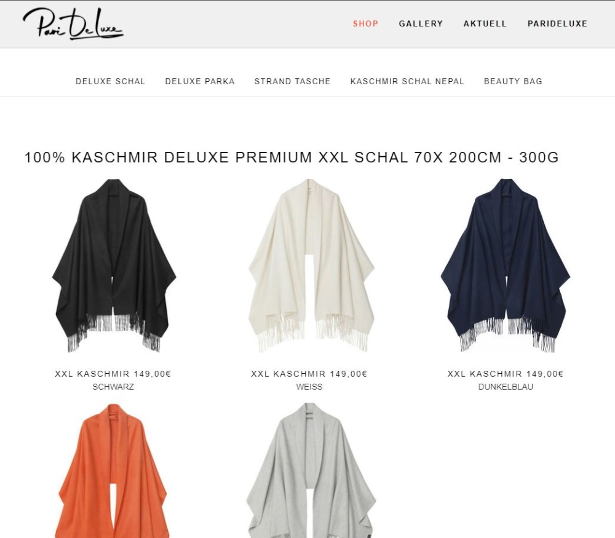View the dark blue cashmere scarf image

pyautogui.click(x=505, y=266)
